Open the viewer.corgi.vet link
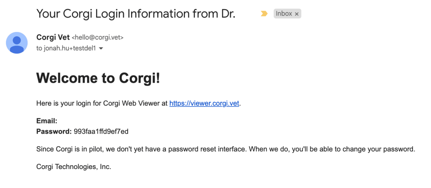The image size is (431, 188). tap(204, 103)
